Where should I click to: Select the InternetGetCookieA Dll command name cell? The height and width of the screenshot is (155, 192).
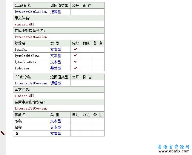click(x=31, y=12)
